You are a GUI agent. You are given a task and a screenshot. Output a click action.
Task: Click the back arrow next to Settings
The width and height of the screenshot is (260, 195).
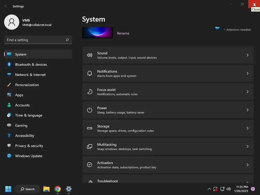pyautogui.click(x=6, y=6)
